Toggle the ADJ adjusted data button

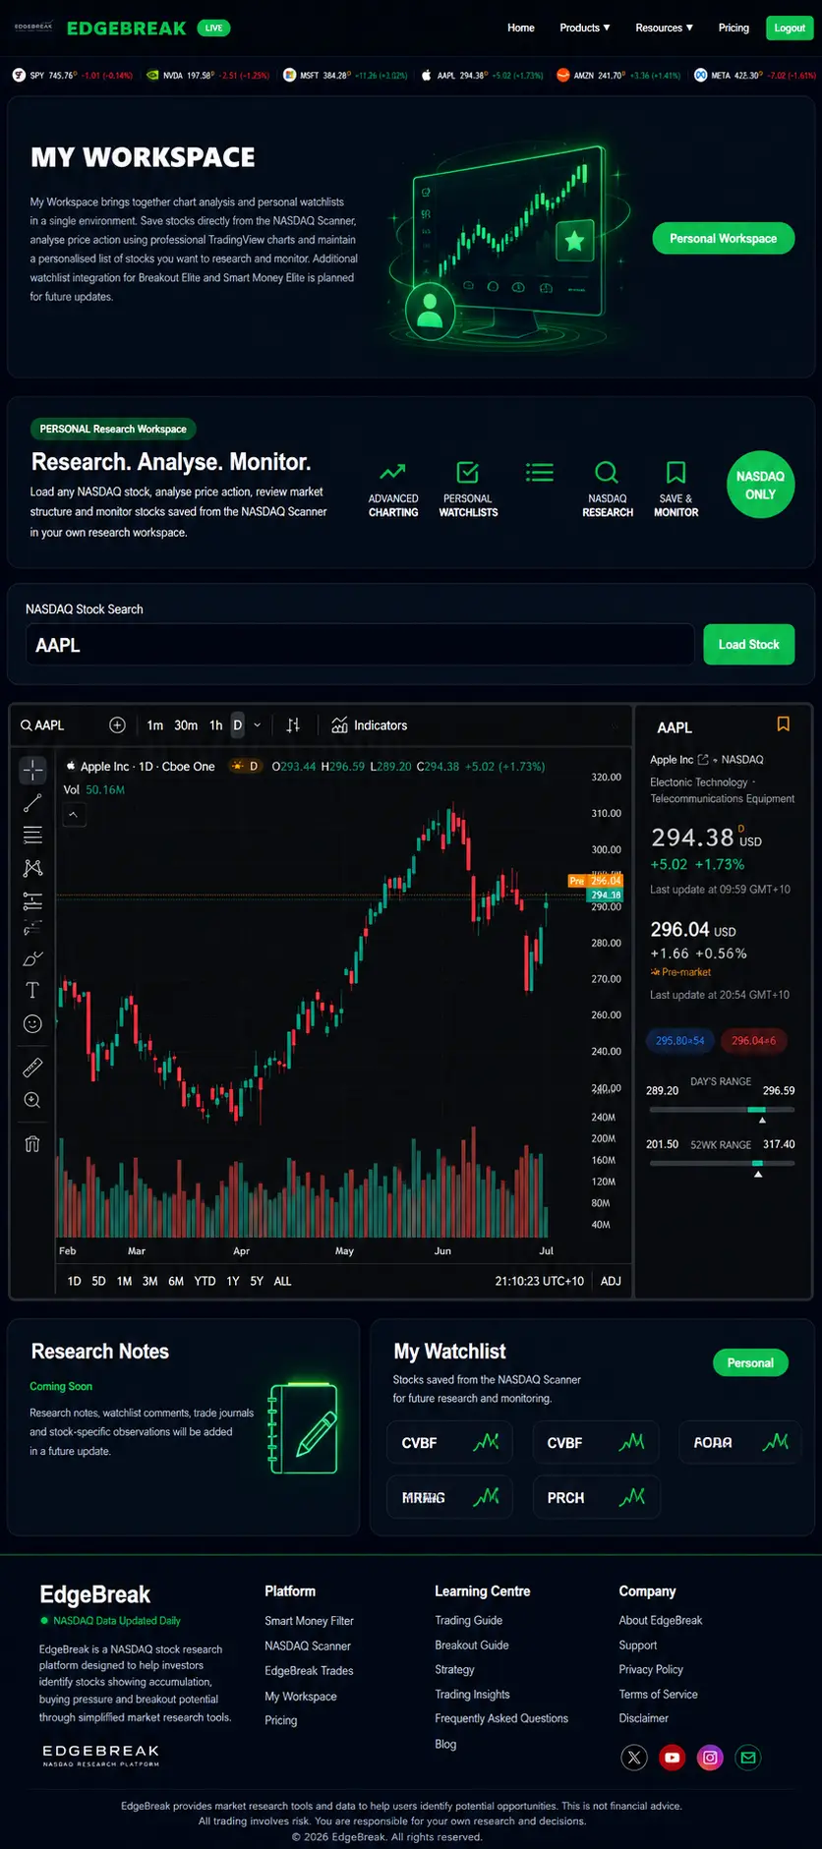click(x=611, y=1281)
